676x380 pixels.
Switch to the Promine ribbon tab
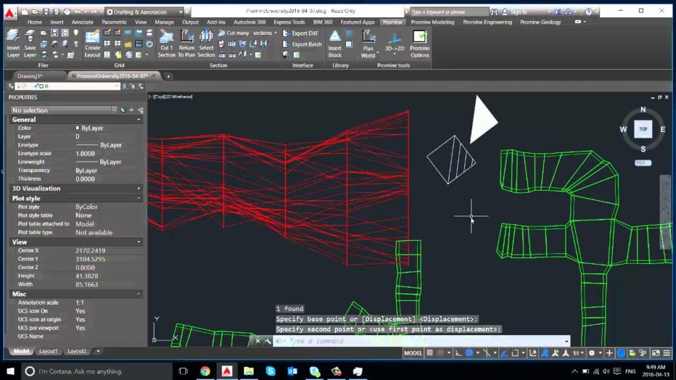tap(393, 22)
